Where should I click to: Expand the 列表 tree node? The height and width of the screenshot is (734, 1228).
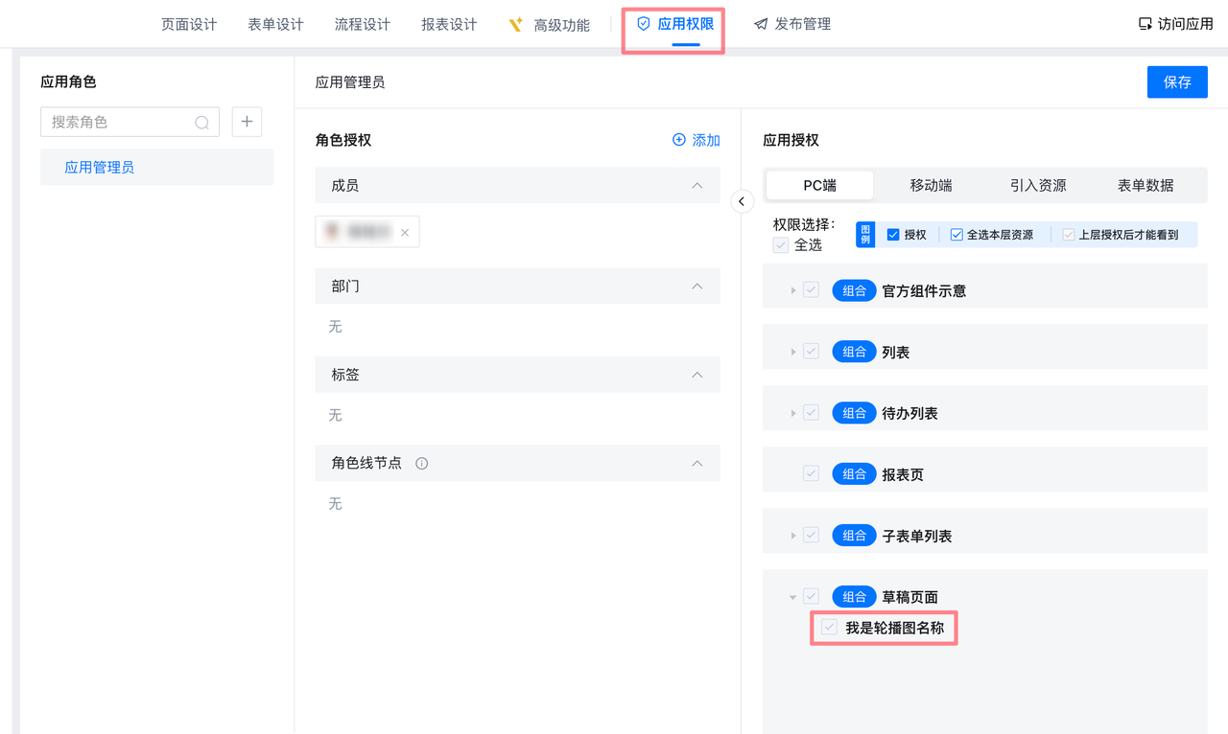click(793, 352)
